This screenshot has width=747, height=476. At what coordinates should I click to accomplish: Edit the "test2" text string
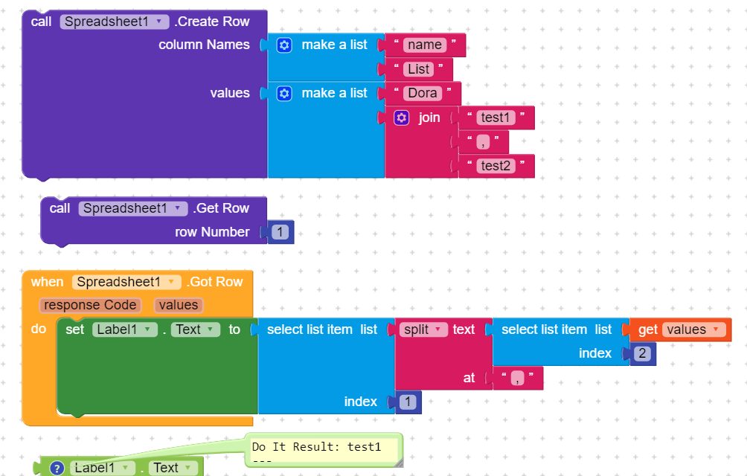pos(496,166)
